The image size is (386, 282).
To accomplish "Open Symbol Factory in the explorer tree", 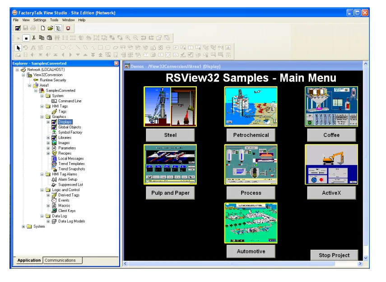I will tap(70, 132).
